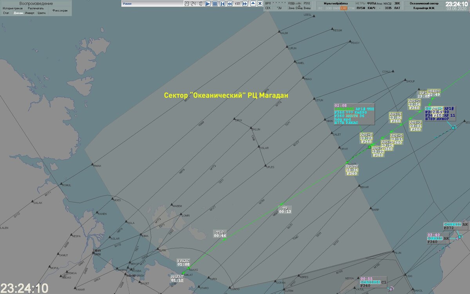Select the ADS-8 report label 23:23
The height and width of the screenshot is (294, 470).
tap(366, 138)
